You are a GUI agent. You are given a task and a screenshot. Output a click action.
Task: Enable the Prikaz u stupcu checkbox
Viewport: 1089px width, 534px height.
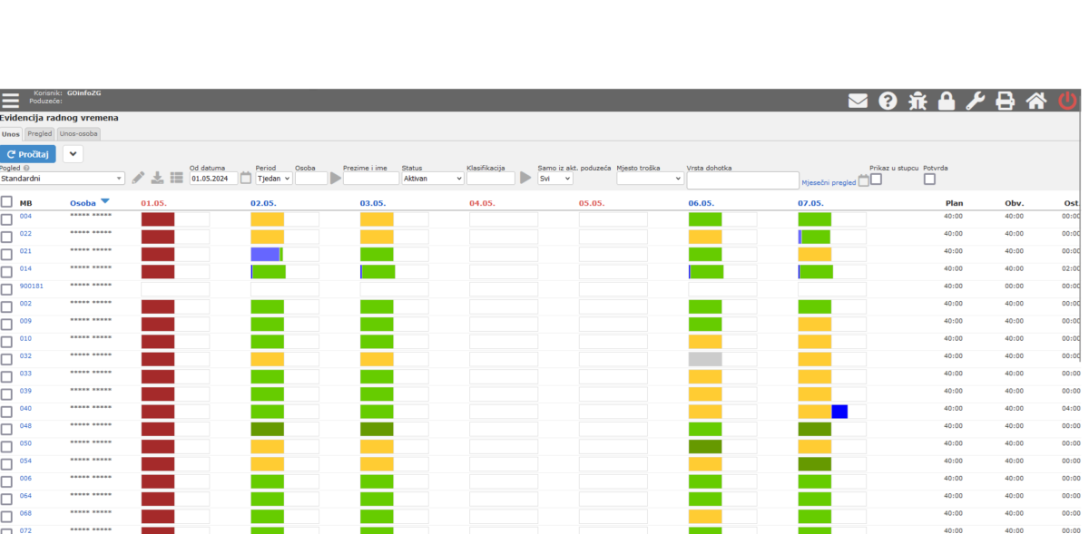click(x=876, y=179)
